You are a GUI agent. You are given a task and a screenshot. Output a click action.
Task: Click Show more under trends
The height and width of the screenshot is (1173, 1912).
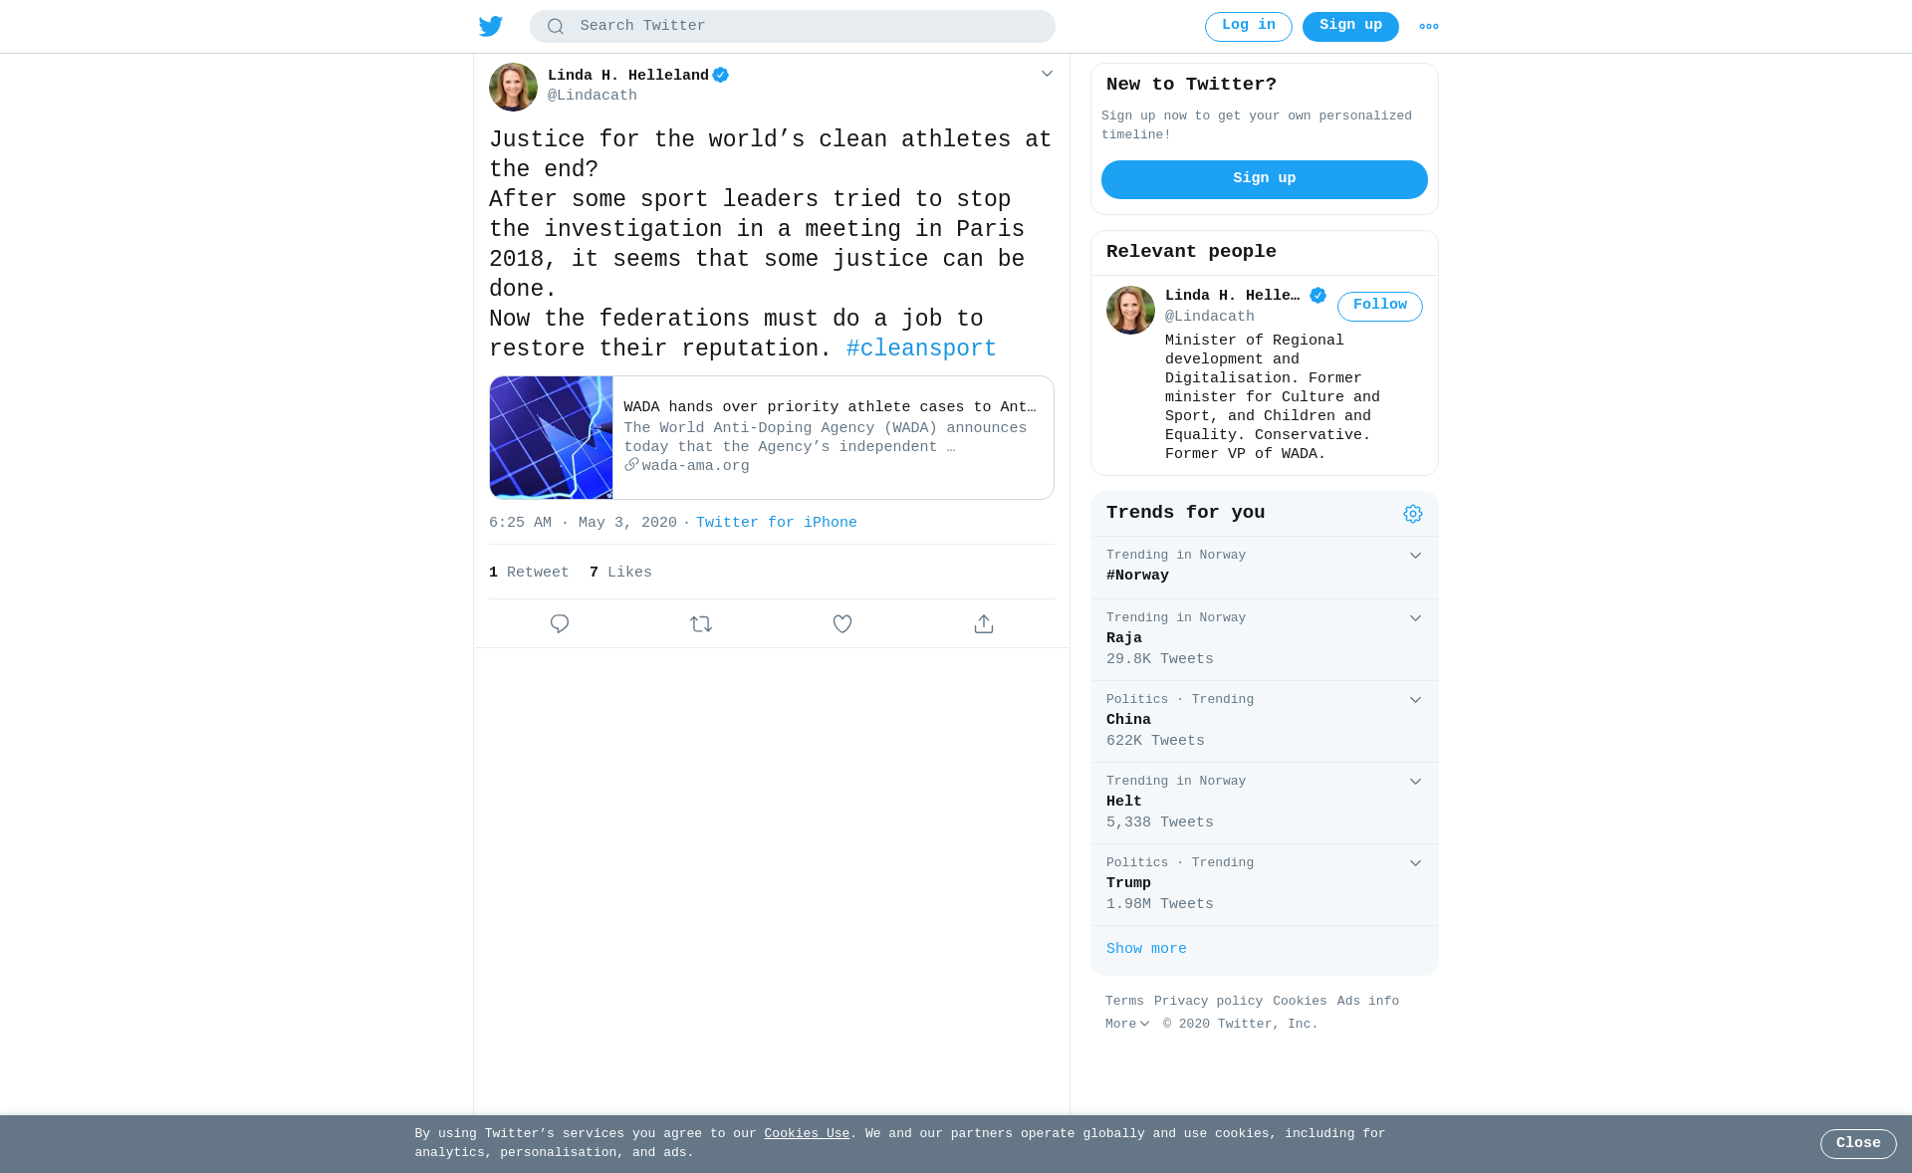point(1146,949)
